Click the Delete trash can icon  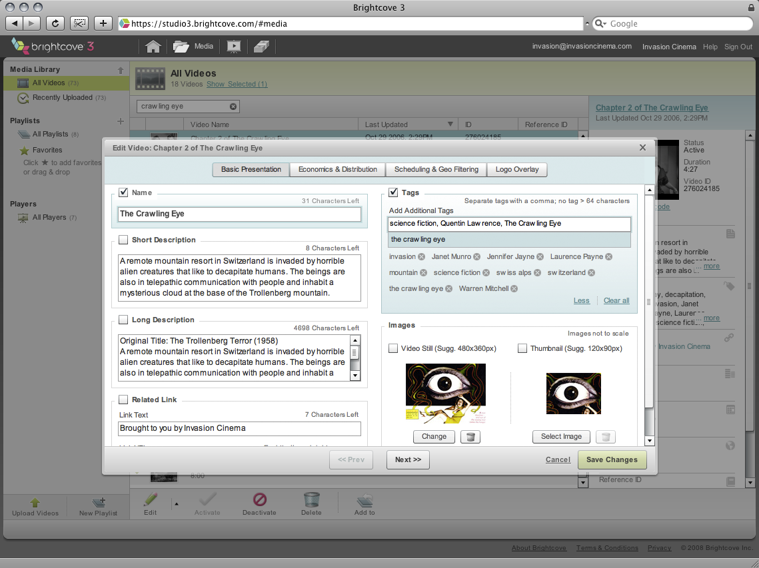(311, 499)
